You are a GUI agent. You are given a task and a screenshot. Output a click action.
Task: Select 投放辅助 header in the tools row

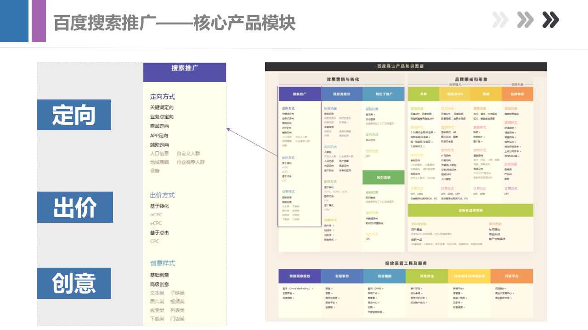[384, 276]
